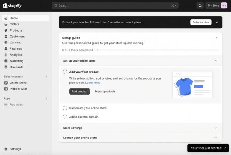Screen dimensions: 231x155
Task: Expand the Apps section chevron
Action: click(47, 98)
